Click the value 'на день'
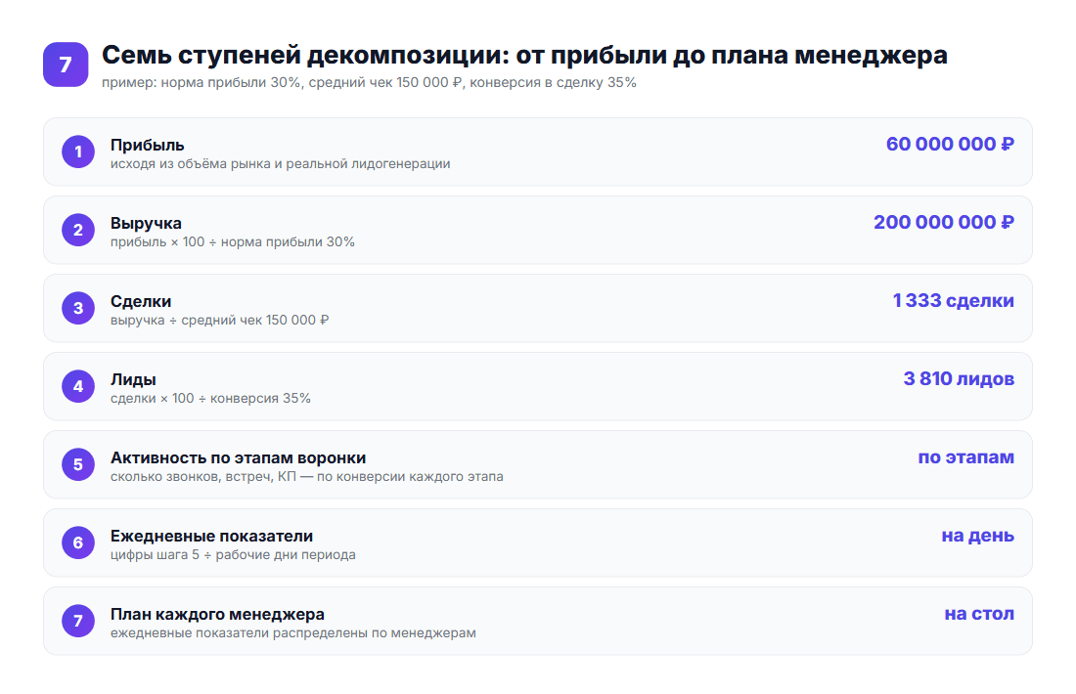The height and width of the screenshot is (694, 1076). pos(978,536)
